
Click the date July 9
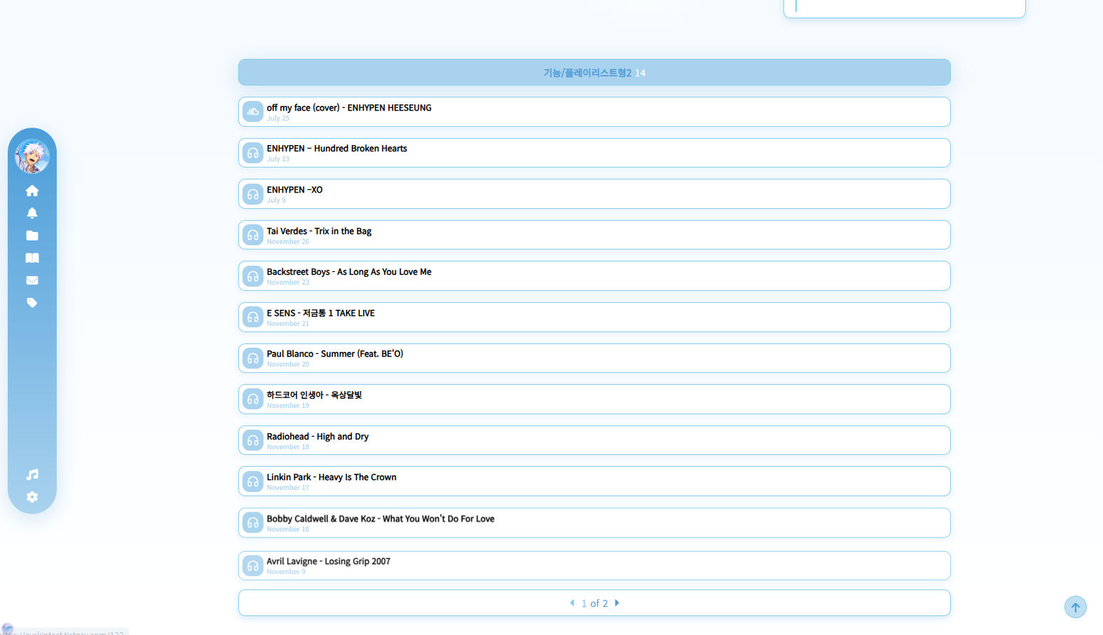[276, 200]
